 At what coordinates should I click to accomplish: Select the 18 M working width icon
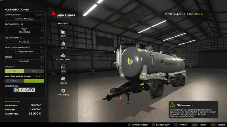pyautogui.click(x=63, y=67)
